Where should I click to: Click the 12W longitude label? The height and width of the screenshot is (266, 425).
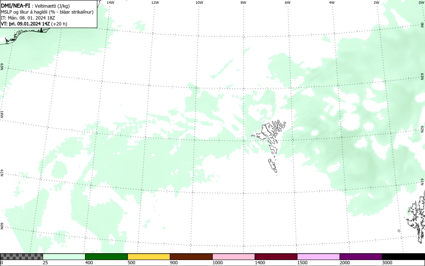(x=155, y=3)
